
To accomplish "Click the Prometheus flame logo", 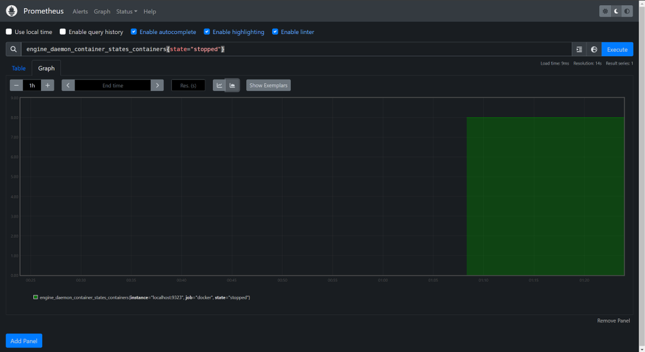I will pyautogui.click(x=11, y=11).
